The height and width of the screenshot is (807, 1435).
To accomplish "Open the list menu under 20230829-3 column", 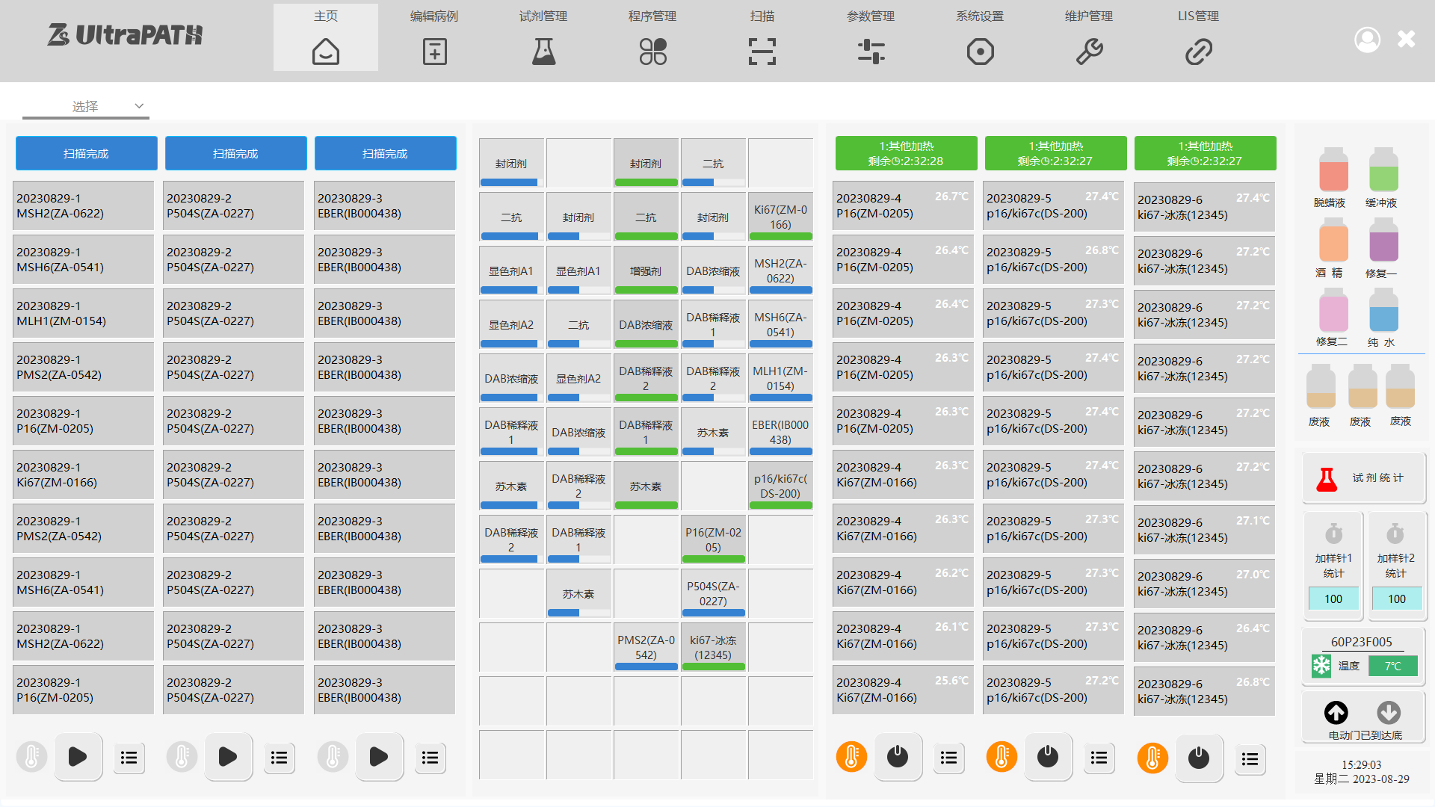I will click(430, 758).
